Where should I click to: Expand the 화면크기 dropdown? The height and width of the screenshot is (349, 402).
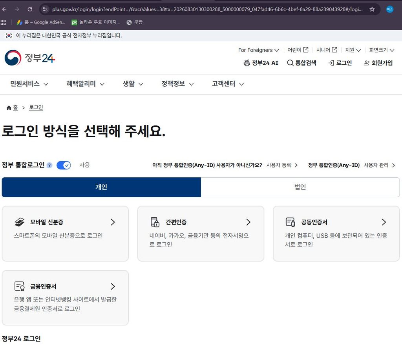[x=382, y=50]
